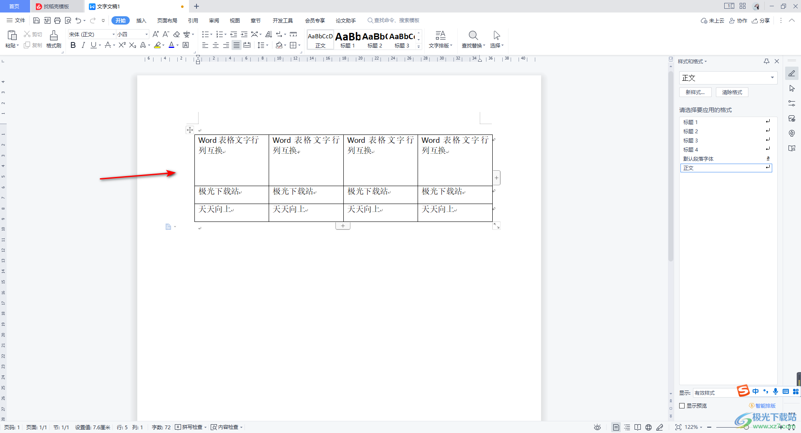Viewport: 801px width, 433px height.
Task: Switch to the 开发工具 tab
Action: click(282, 20)
